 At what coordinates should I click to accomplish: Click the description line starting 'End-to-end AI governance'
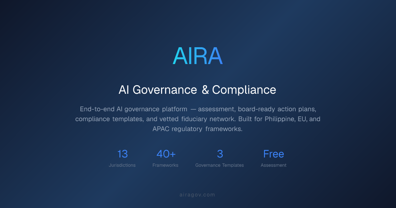[x=198, y=109]
